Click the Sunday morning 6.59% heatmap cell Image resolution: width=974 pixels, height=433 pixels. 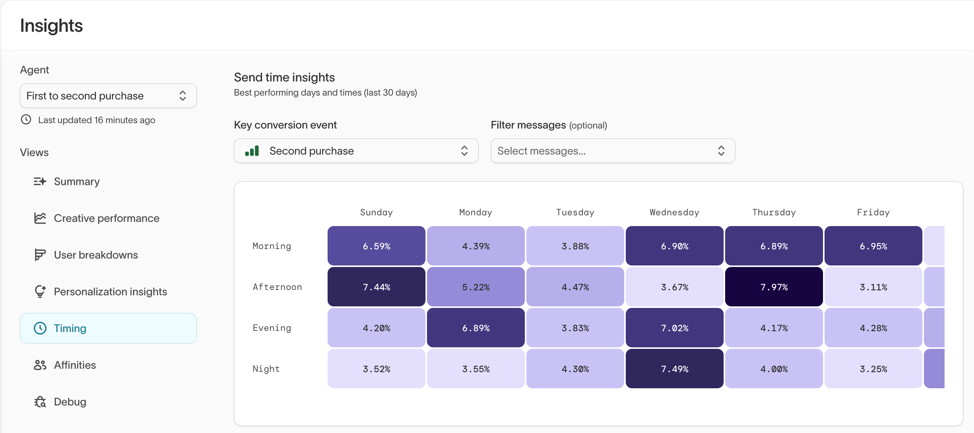tap(376, 246)
